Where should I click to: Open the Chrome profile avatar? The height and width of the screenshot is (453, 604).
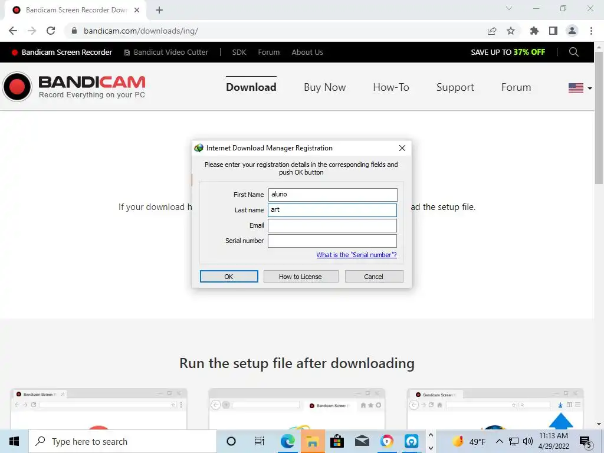[x=572, y=31]
